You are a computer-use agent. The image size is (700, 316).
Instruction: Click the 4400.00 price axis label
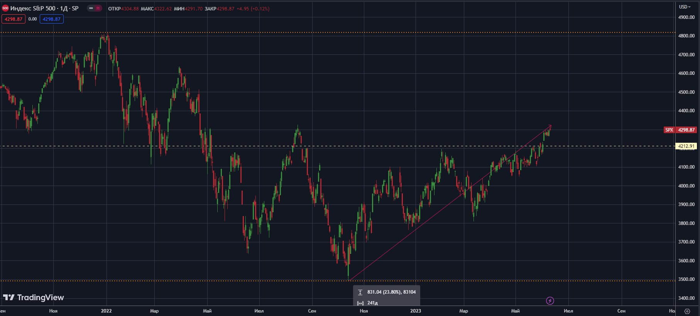[x=686, y=111]
